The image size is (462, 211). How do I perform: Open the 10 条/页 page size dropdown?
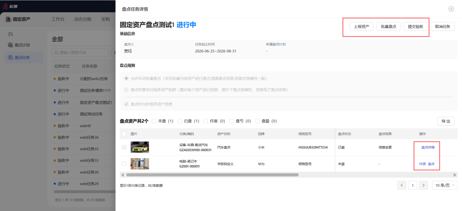pyautogui.click(x=444, y=185)
